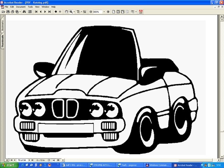The height and width of the screenshot is (168, 224).
Task: Click the '8 x 10 in' page size
Action: [x=41, y=160]
